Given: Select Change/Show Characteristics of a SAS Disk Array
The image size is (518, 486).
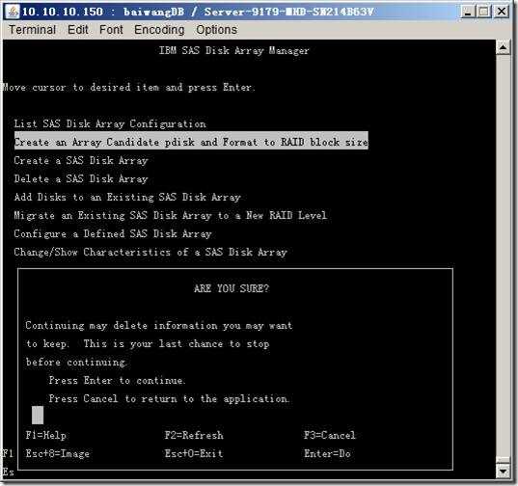Looking at the screenshot, I should [150, 253].
